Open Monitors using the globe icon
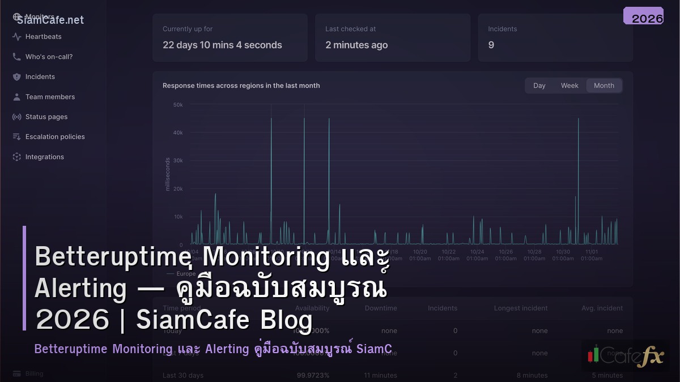Viewport: 680px width, 382px height. click(17, 16)
